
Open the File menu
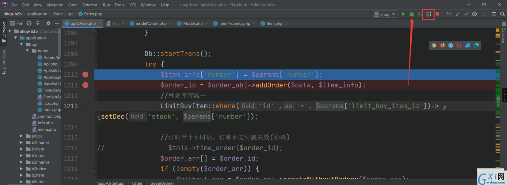tap(14, 5)
